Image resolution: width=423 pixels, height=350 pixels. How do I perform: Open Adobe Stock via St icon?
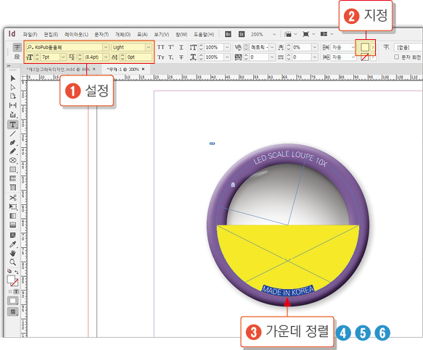pyautogui.click(x=242, y=34)
